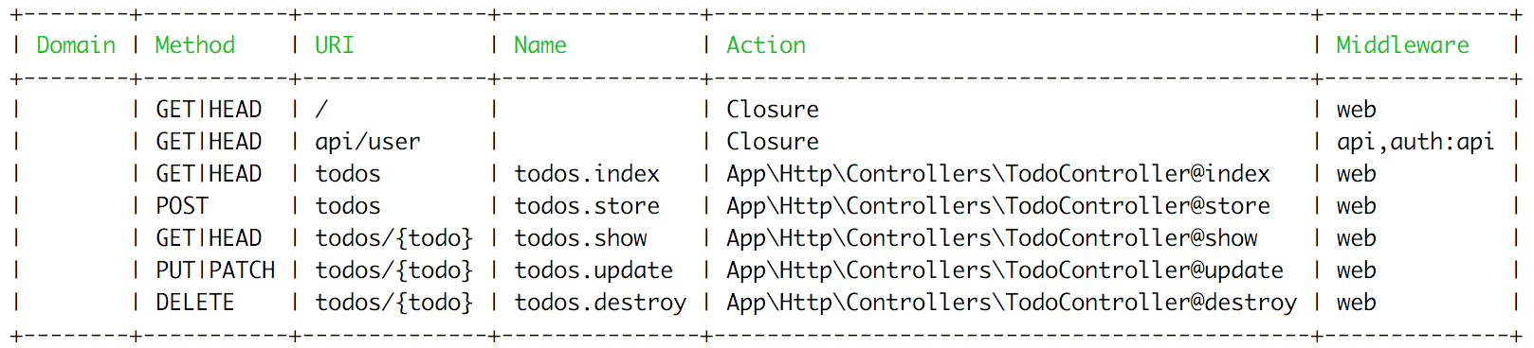The width and height of the screenshot is (1534, 348).
Task: Click the api,auth:api middleware text
Action: [1415, 142]
